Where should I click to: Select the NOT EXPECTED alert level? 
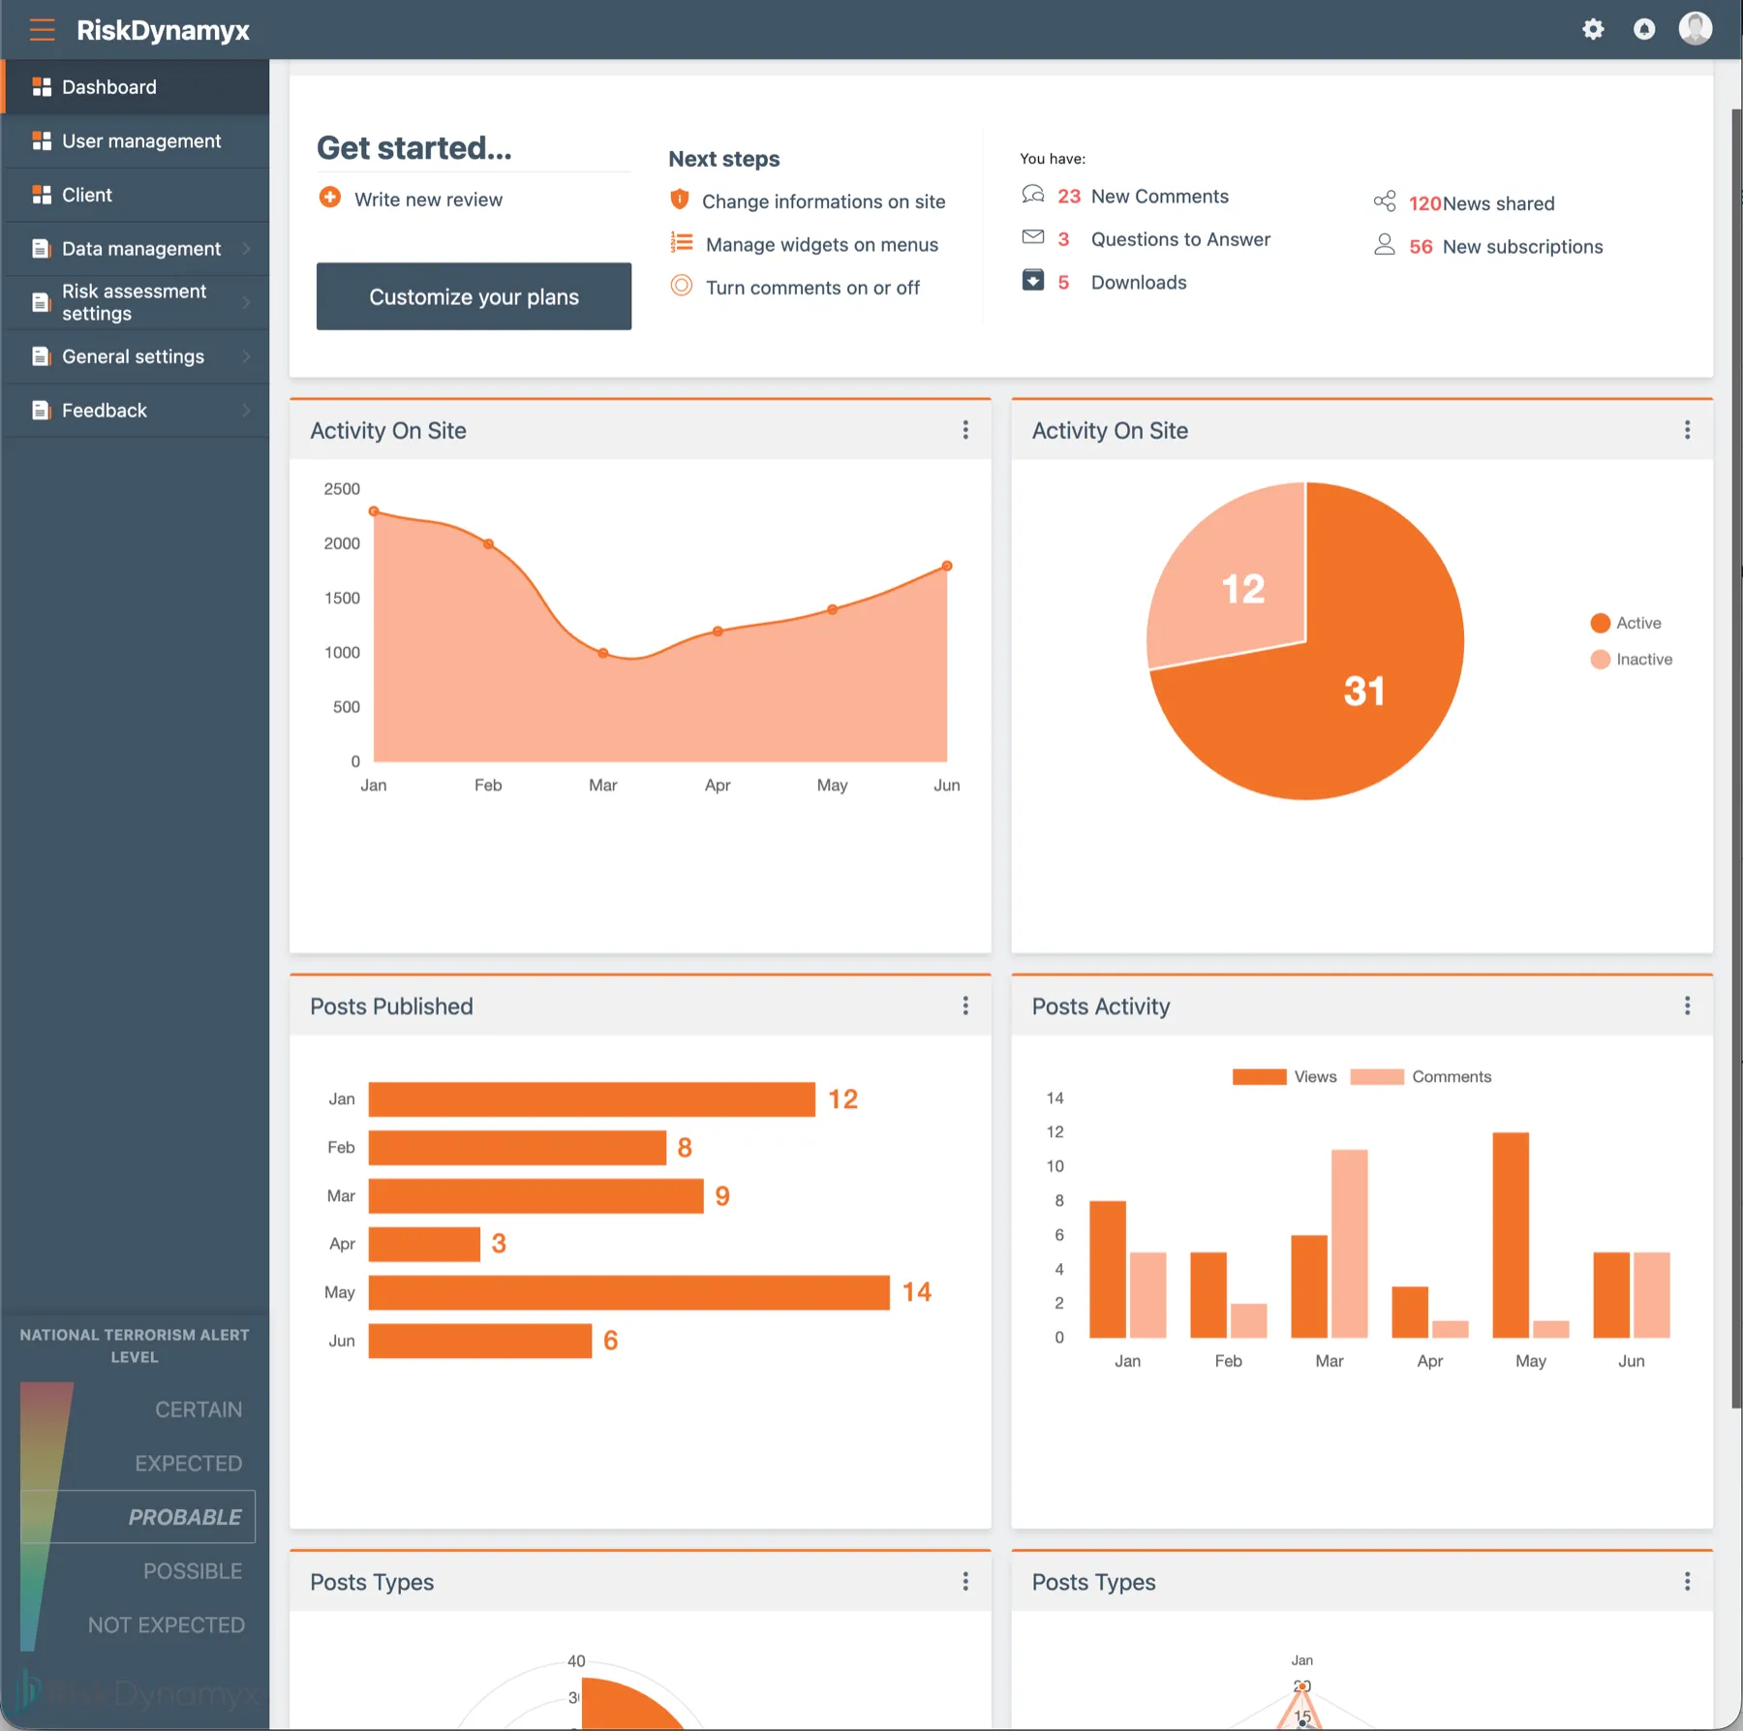167,1625
